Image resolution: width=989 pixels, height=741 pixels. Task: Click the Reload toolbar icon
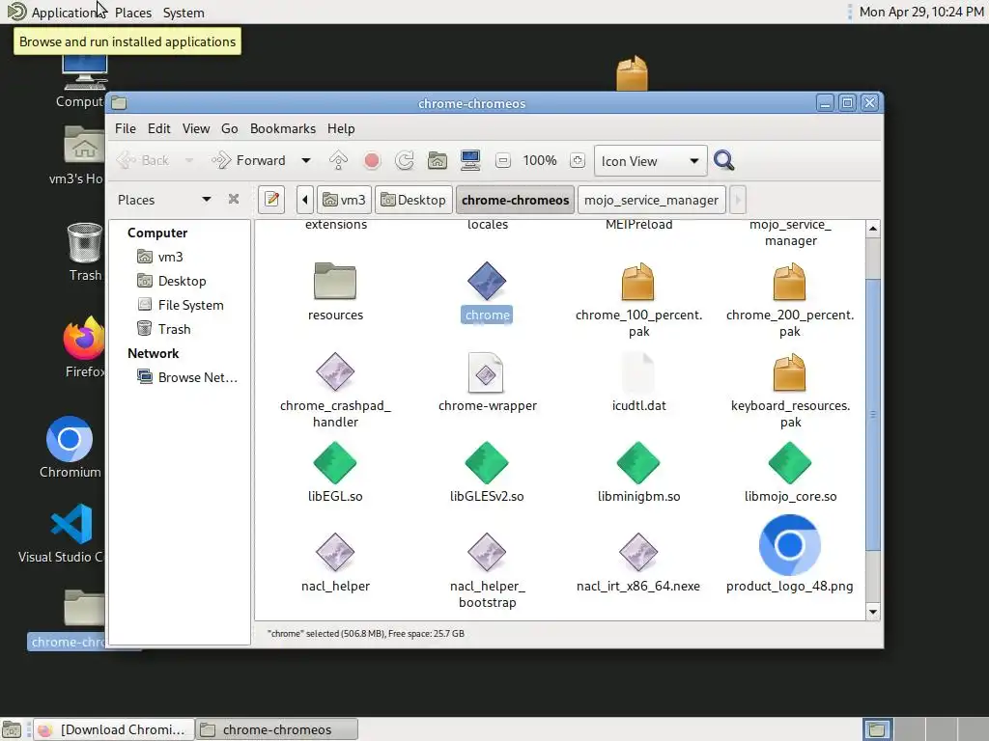tap(405, 161)
